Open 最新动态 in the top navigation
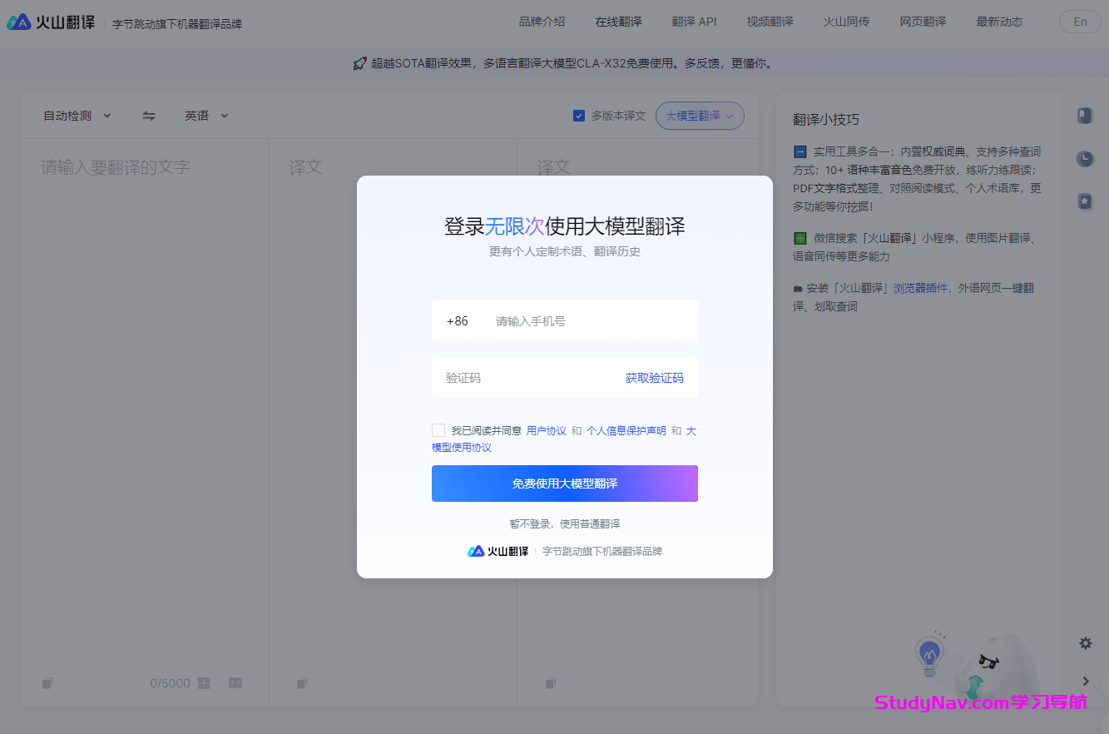This screenshot has width=1109, height=734. pyautogui.click(x=999, y=22)
